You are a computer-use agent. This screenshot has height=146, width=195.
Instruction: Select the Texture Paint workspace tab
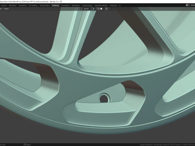tap(45, 6)
